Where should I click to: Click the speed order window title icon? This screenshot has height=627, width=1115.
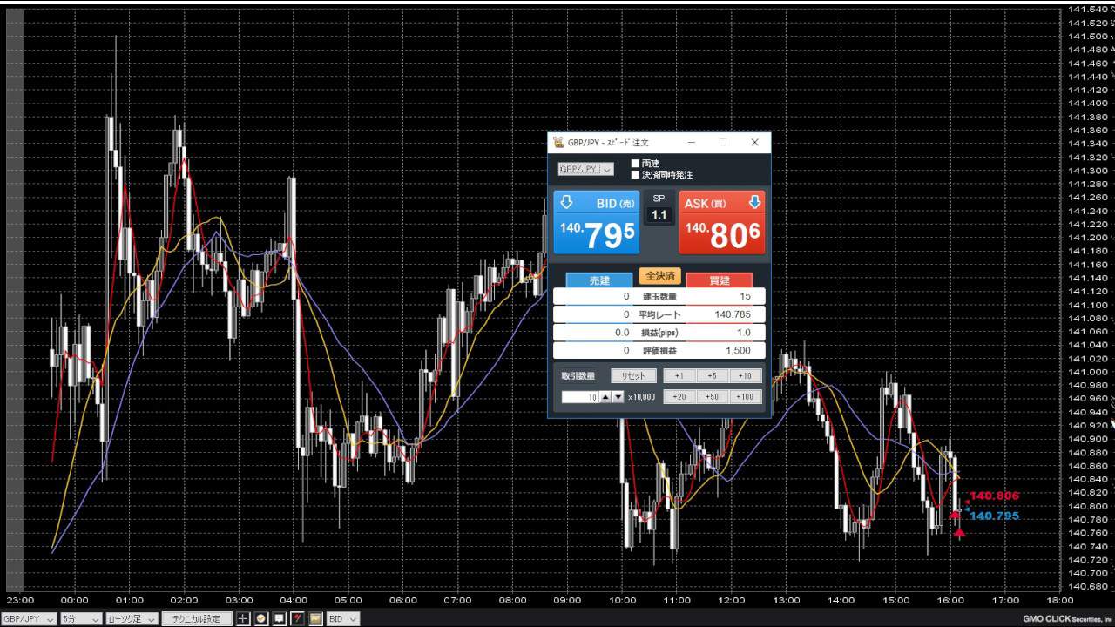coord(558,142)
